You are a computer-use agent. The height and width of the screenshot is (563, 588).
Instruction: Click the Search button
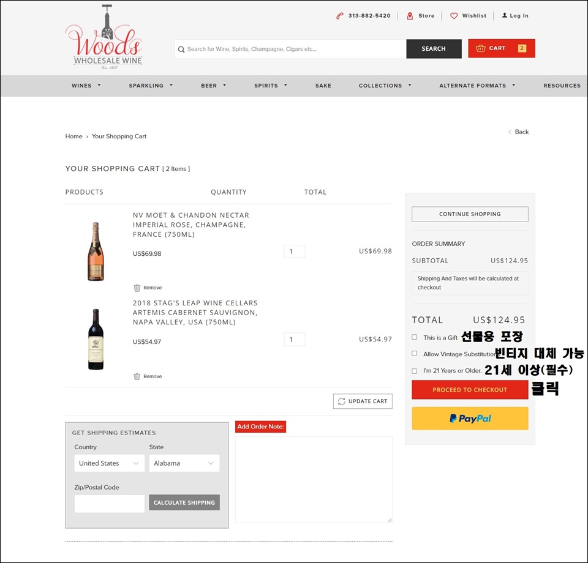pyautogui.click(x=434, y=49)
